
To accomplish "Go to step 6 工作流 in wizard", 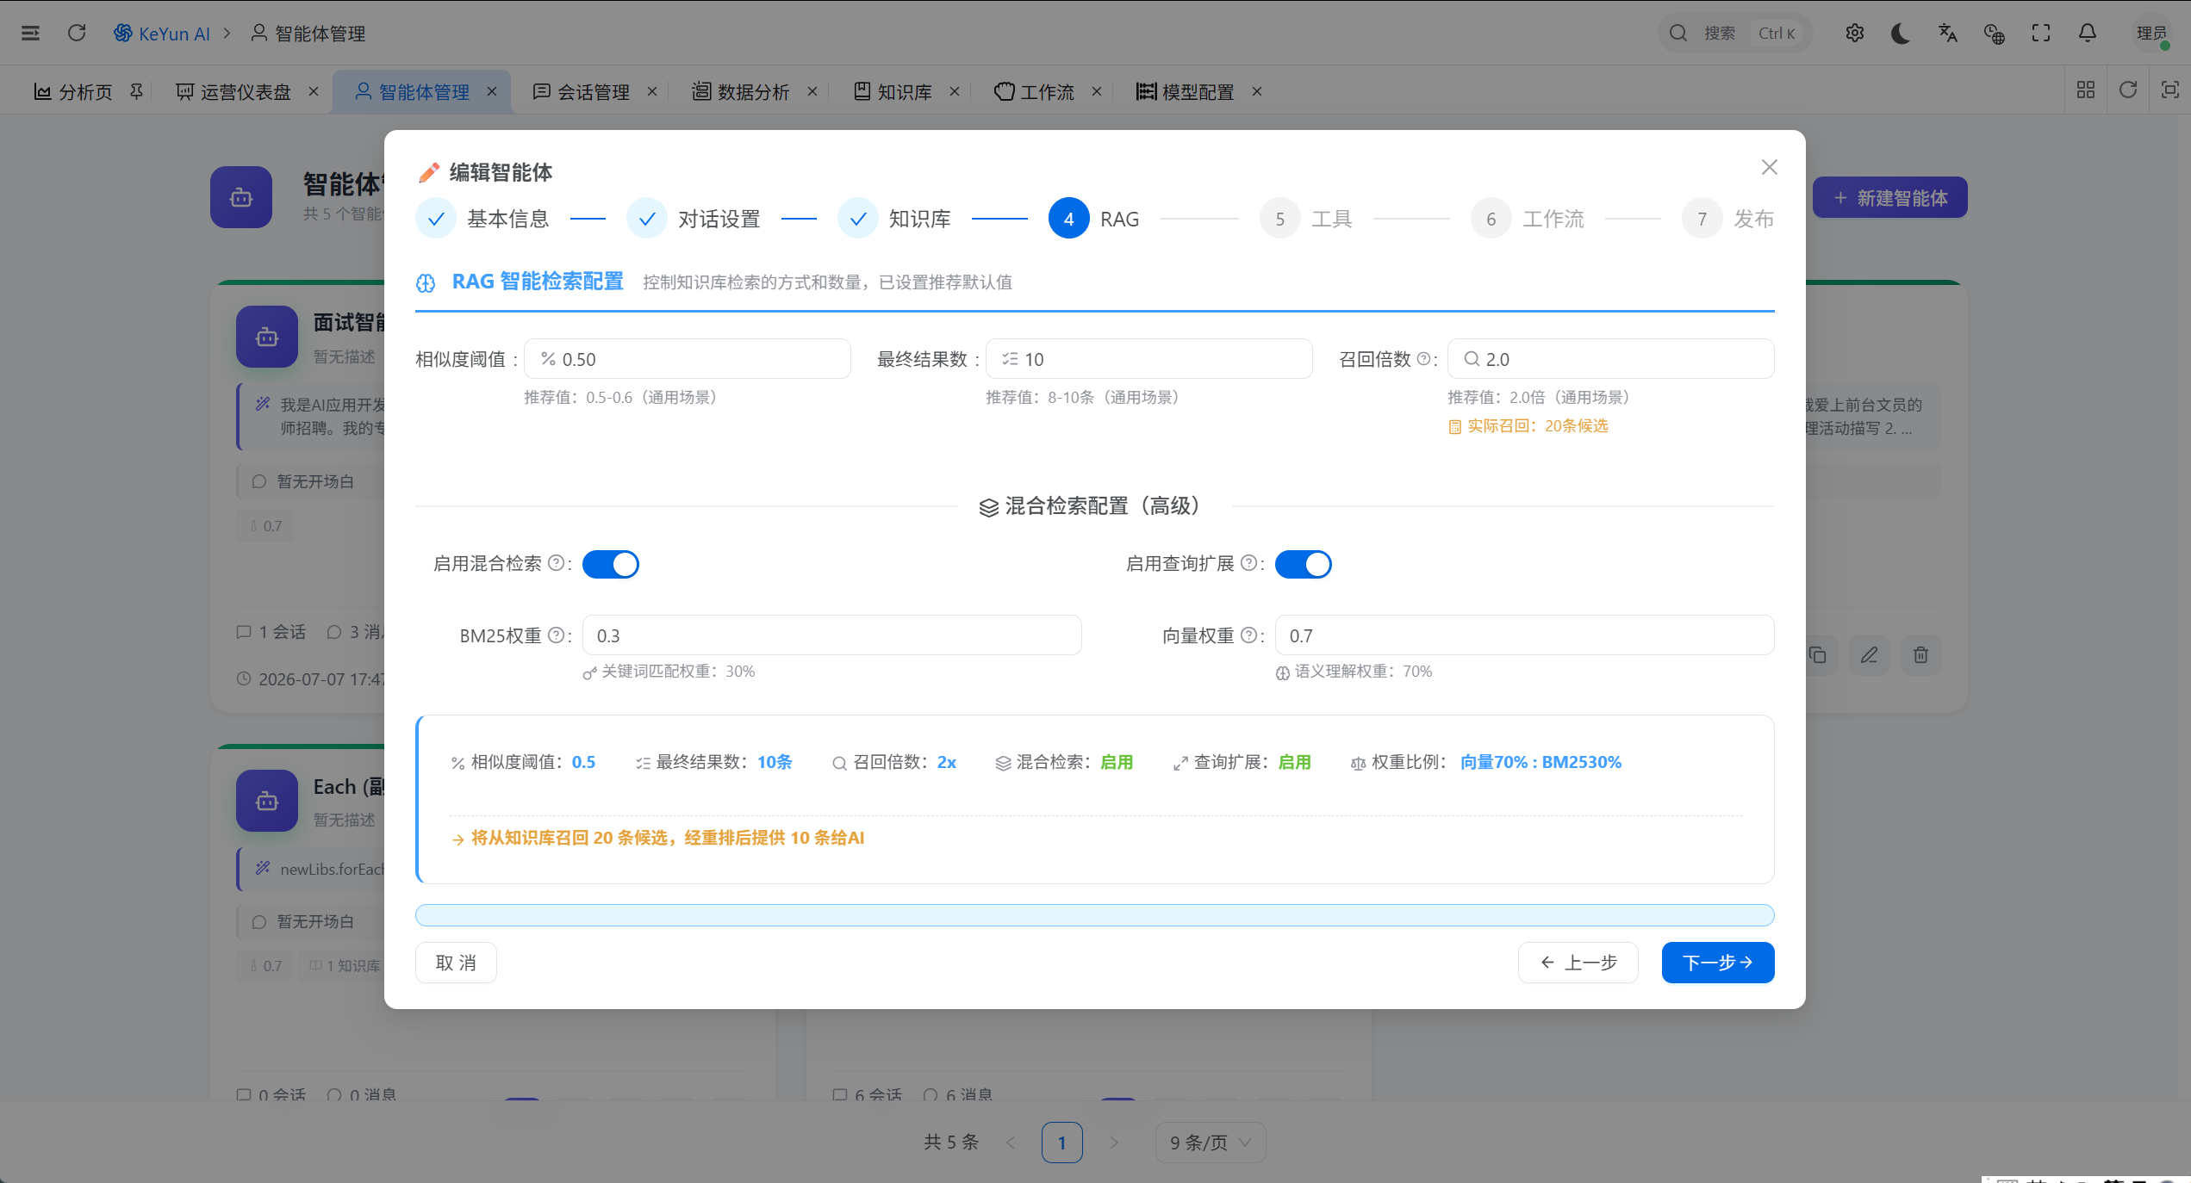I will (x=1528, y=219).
